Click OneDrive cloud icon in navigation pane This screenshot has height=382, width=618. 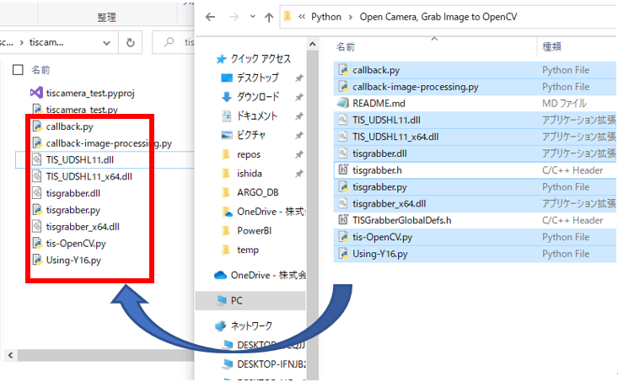point(220,275)
